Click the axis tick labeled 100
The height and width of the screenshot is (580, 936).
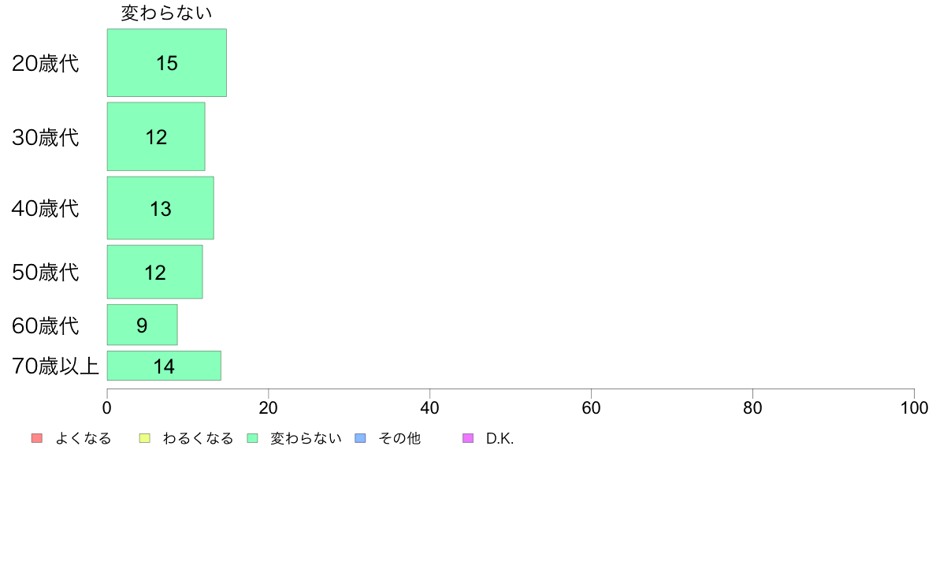[914, 408]
